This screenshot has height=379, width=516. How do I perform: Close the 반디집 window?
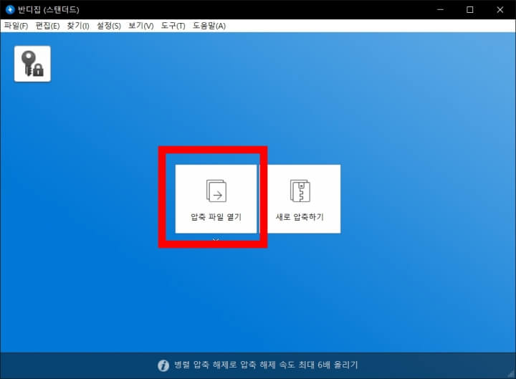coord(500,9)
